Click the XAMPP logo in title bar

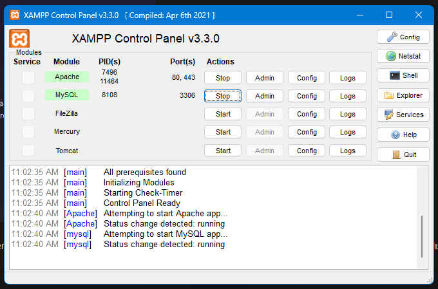pyautogui.click(x=15, y=15)
